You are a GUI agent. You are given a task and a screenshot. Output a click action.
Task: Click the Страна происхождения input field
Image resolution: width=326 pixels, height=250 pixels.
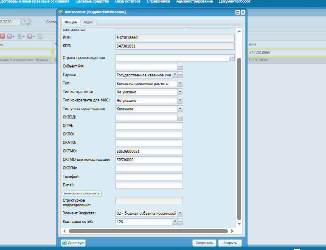[172, 58]
